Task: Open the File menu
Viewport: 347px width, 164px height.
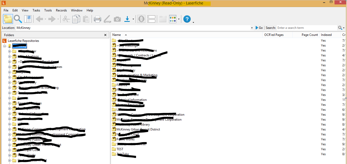Action: click(6, 10)
